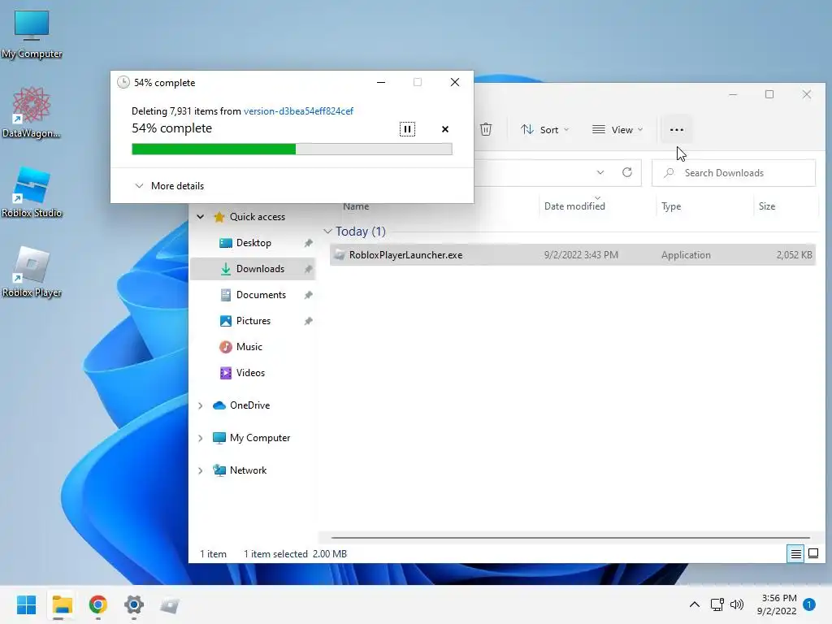Viewport: 832px width, 624px height.
Task: Expand the Network tree node
Action: pos(201,470)
